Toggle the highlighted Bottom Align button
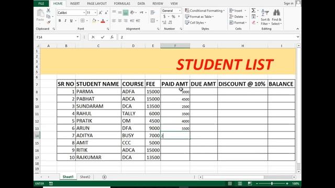 (126, 13)
